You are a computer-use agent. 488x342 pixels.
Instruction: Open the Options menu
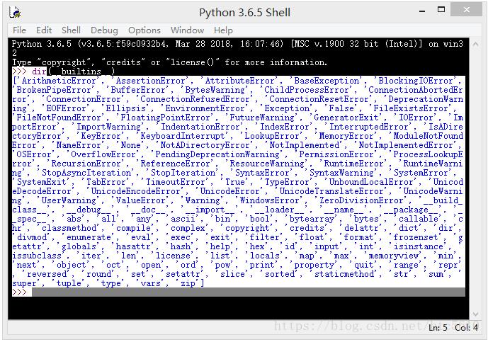pos(144,30)
